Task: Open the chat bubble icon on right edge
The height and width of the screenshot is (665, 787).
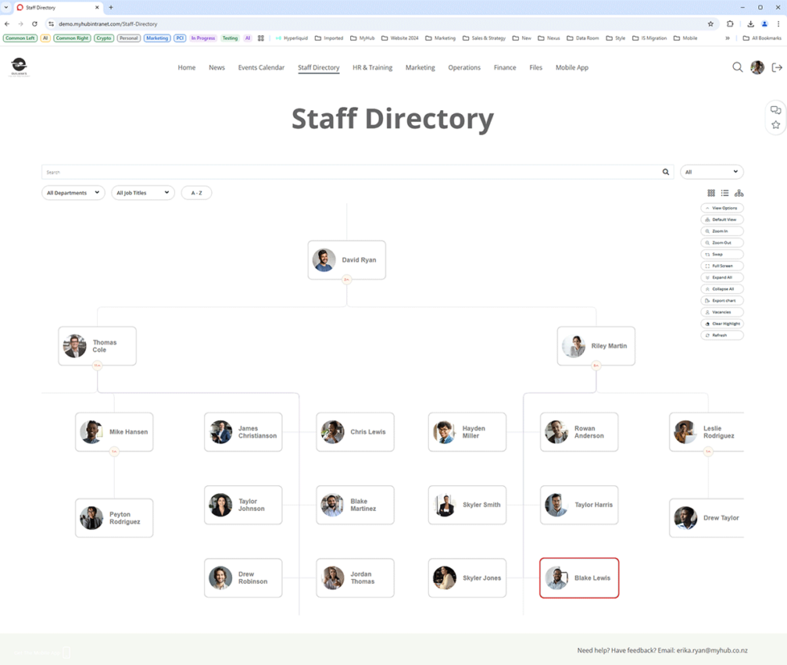Action: pos(775,110)
